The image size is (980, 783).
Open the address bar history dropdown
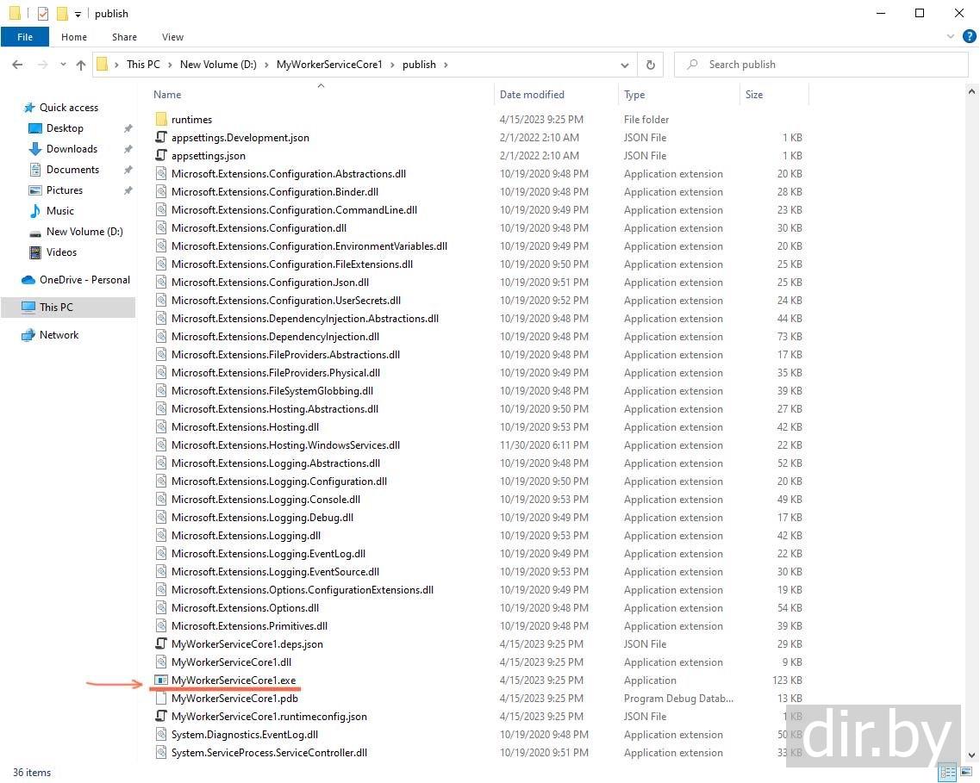click(625, 65)
